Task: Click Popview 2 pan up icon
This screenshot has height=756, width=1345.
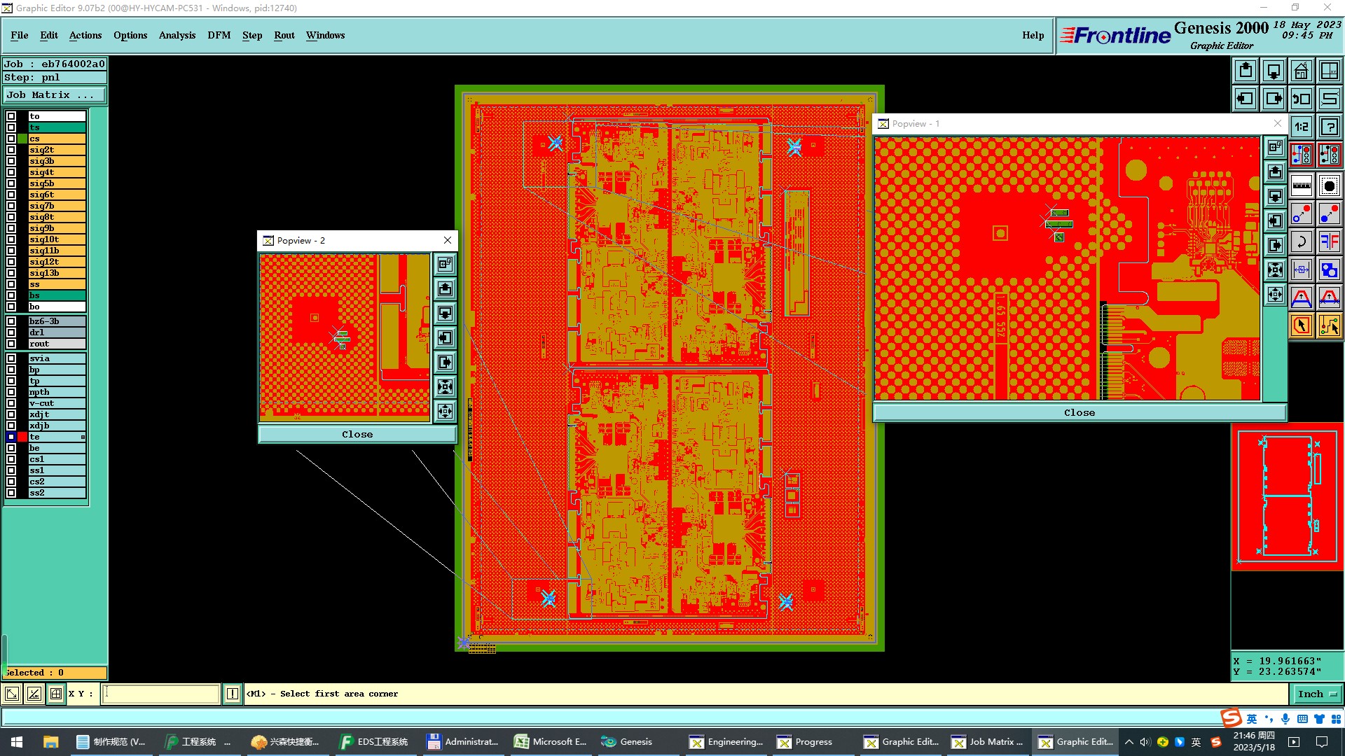Action: tap(446, 289)
